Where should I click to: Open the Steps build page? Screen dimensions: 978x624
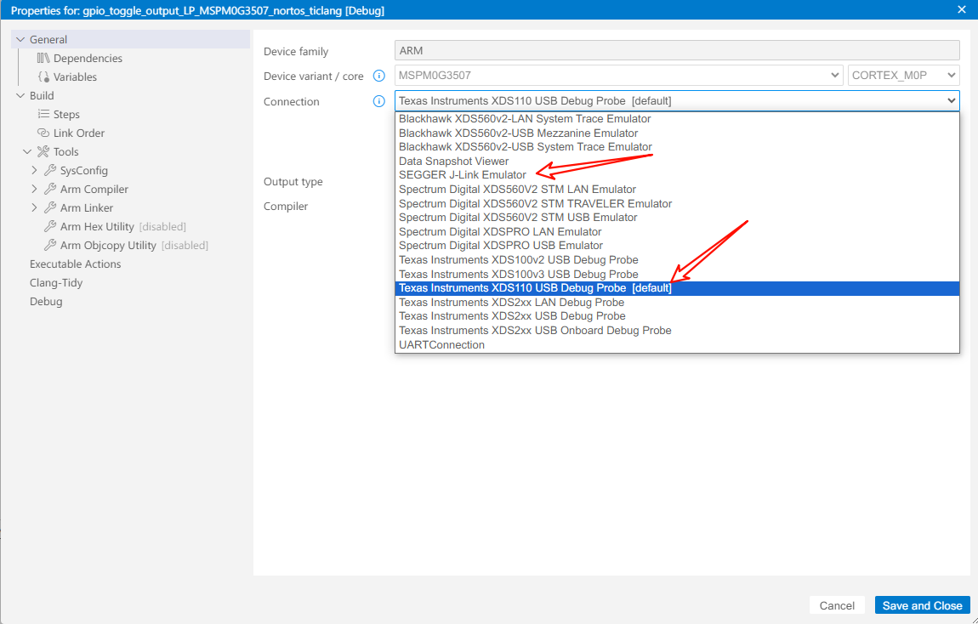tap(66, 114)
